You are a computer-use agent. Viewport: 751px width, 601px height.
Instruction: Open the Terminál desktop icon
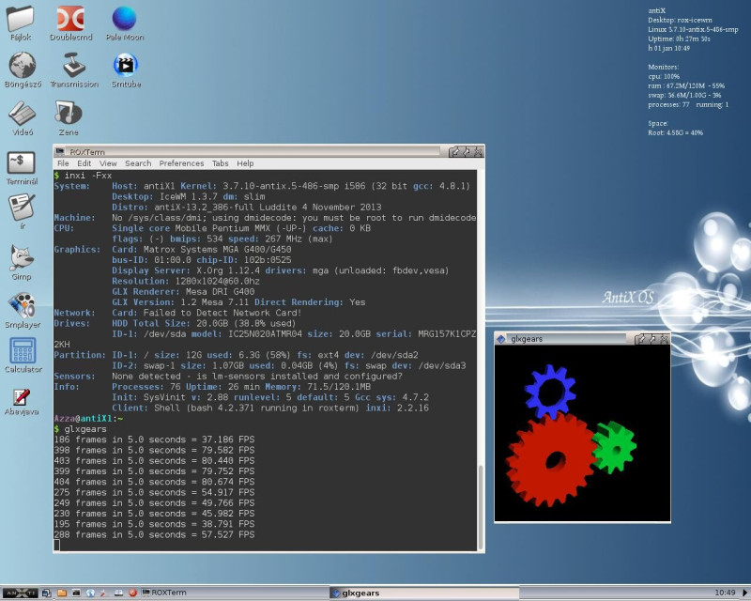(22, 162)
